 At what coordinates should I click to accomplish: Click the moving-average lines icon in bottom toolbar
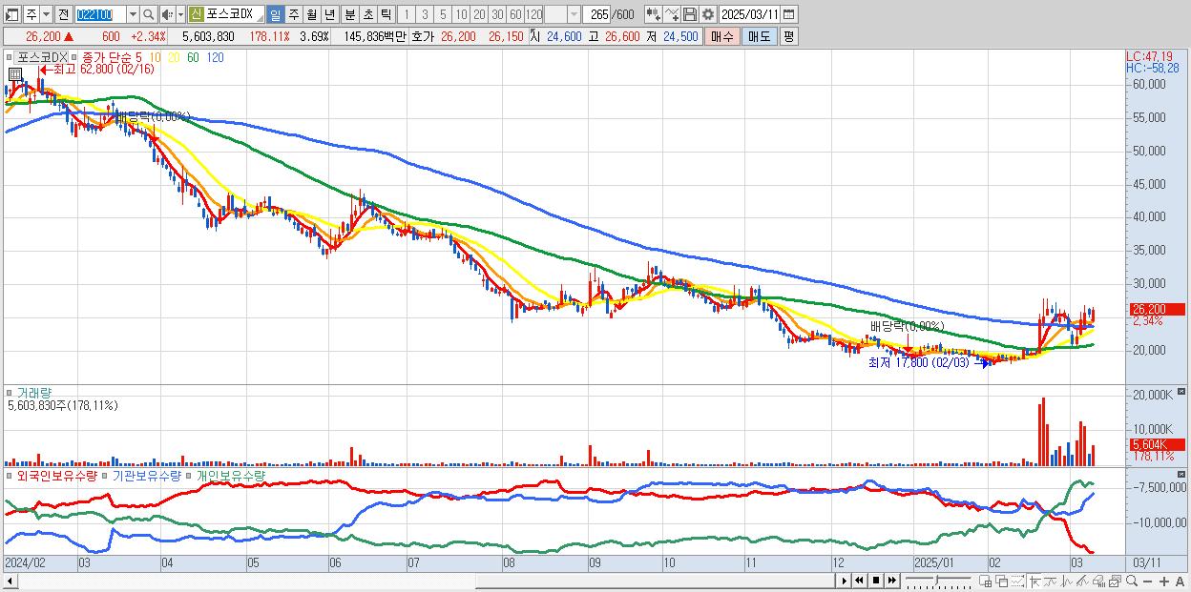(x=1051, y=582)
